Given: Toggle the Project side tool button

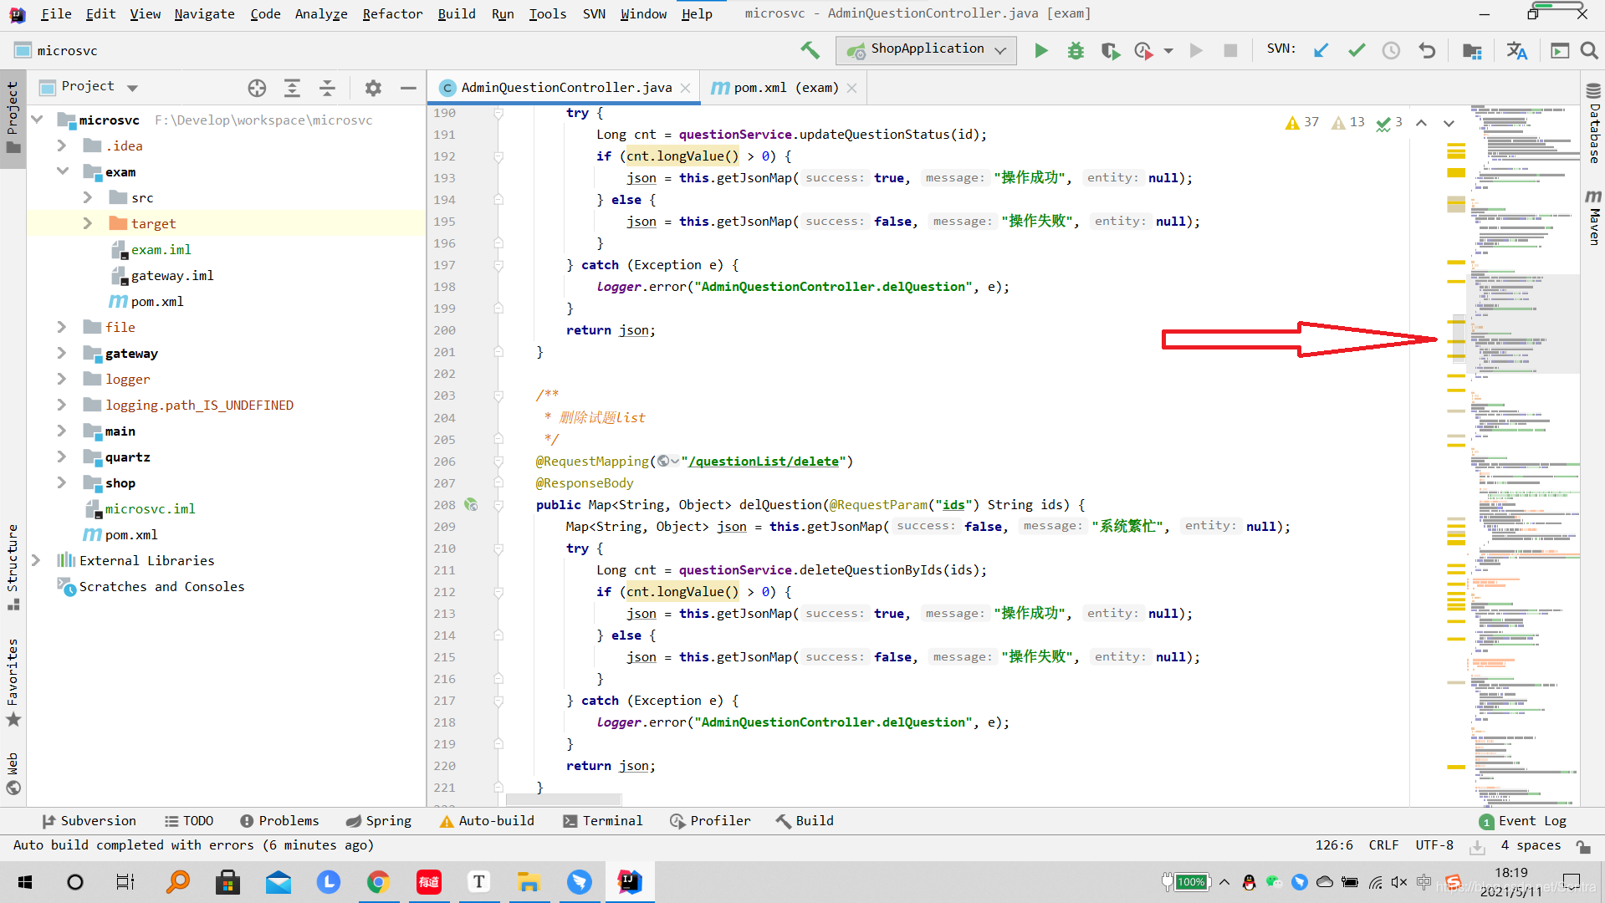Looking at the screenshot, I should 13,117.
